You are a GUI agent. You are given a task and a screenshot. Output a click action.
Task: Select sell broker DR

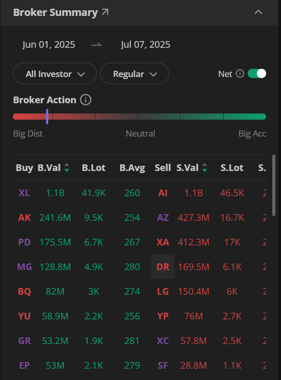(x=163, y=267)
